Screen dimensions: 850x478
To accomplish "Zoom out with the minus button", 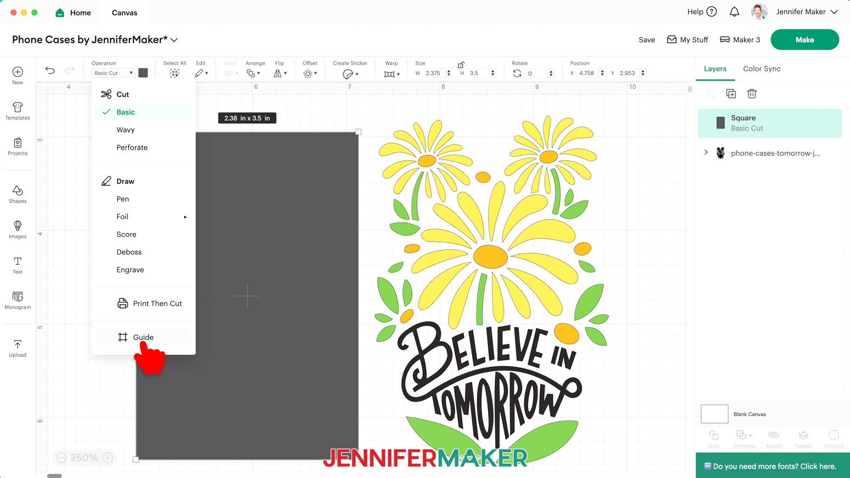I will click(61, 458).
